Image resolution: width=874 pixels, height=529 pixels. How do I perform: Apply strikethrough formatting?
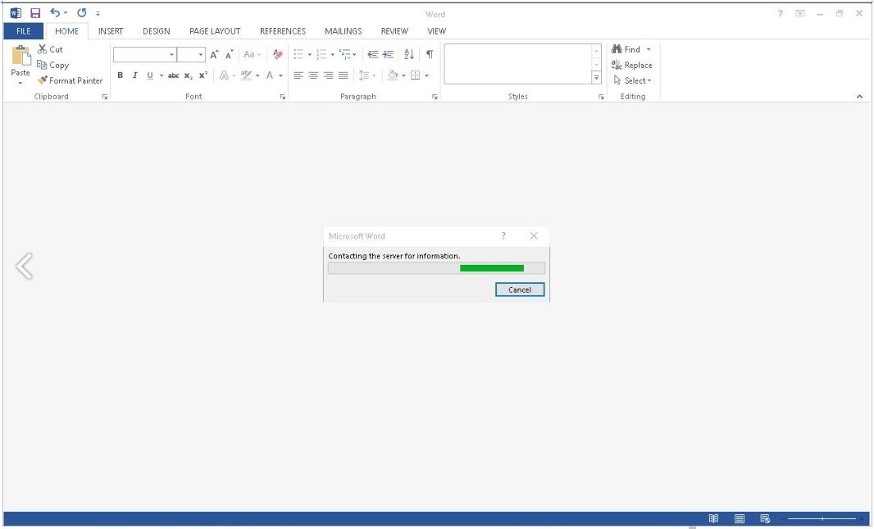(x=173, y=75)
